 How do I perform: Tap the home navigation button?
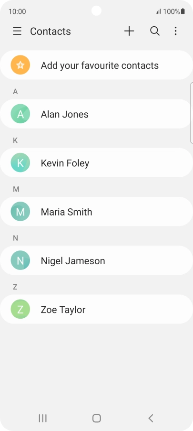click(96, 418)
